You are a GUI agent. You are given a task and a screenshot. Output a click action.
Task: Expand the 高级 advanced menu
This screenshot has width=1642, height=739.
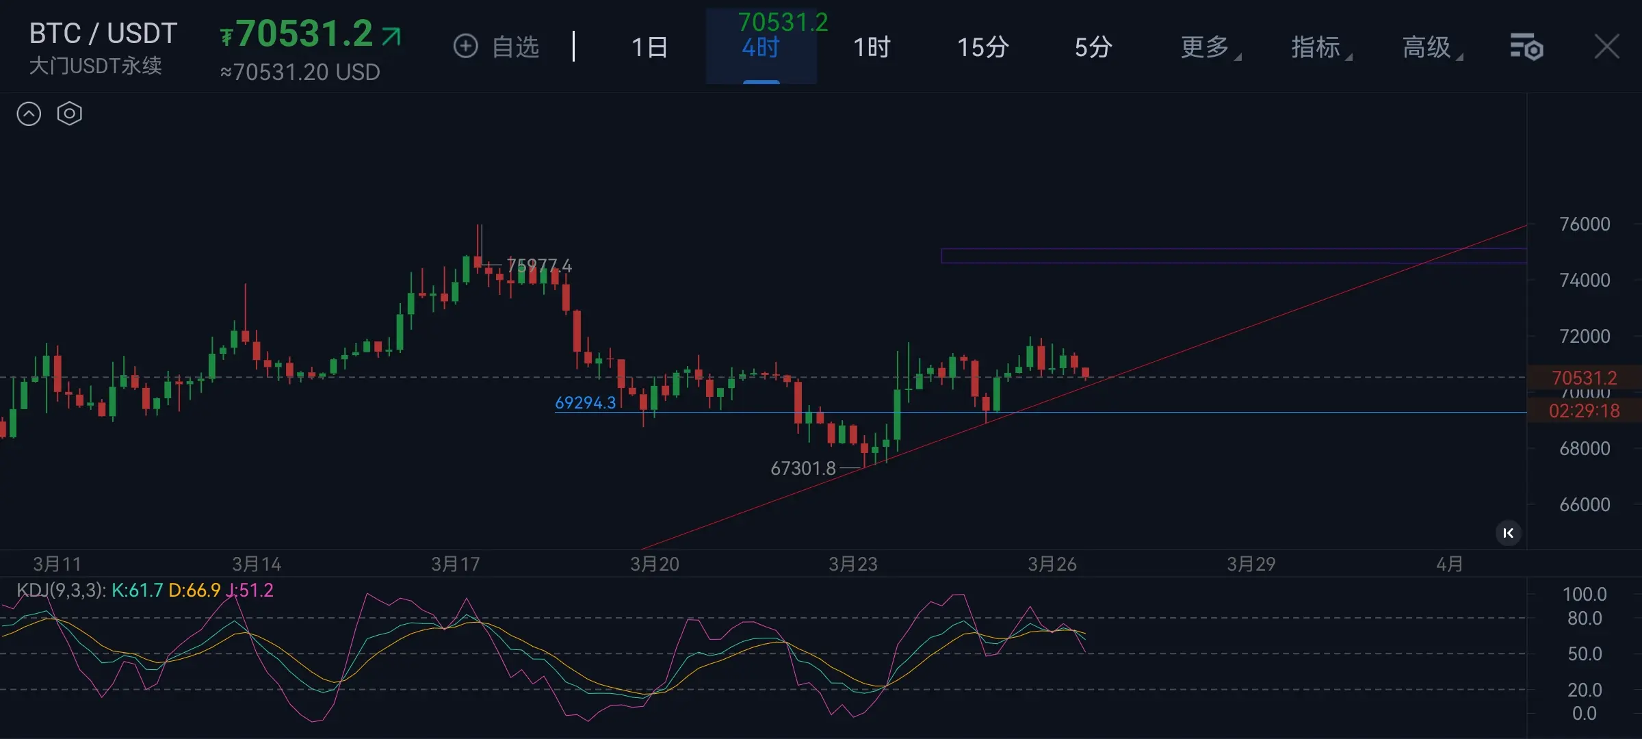(x=1429, y=47)
